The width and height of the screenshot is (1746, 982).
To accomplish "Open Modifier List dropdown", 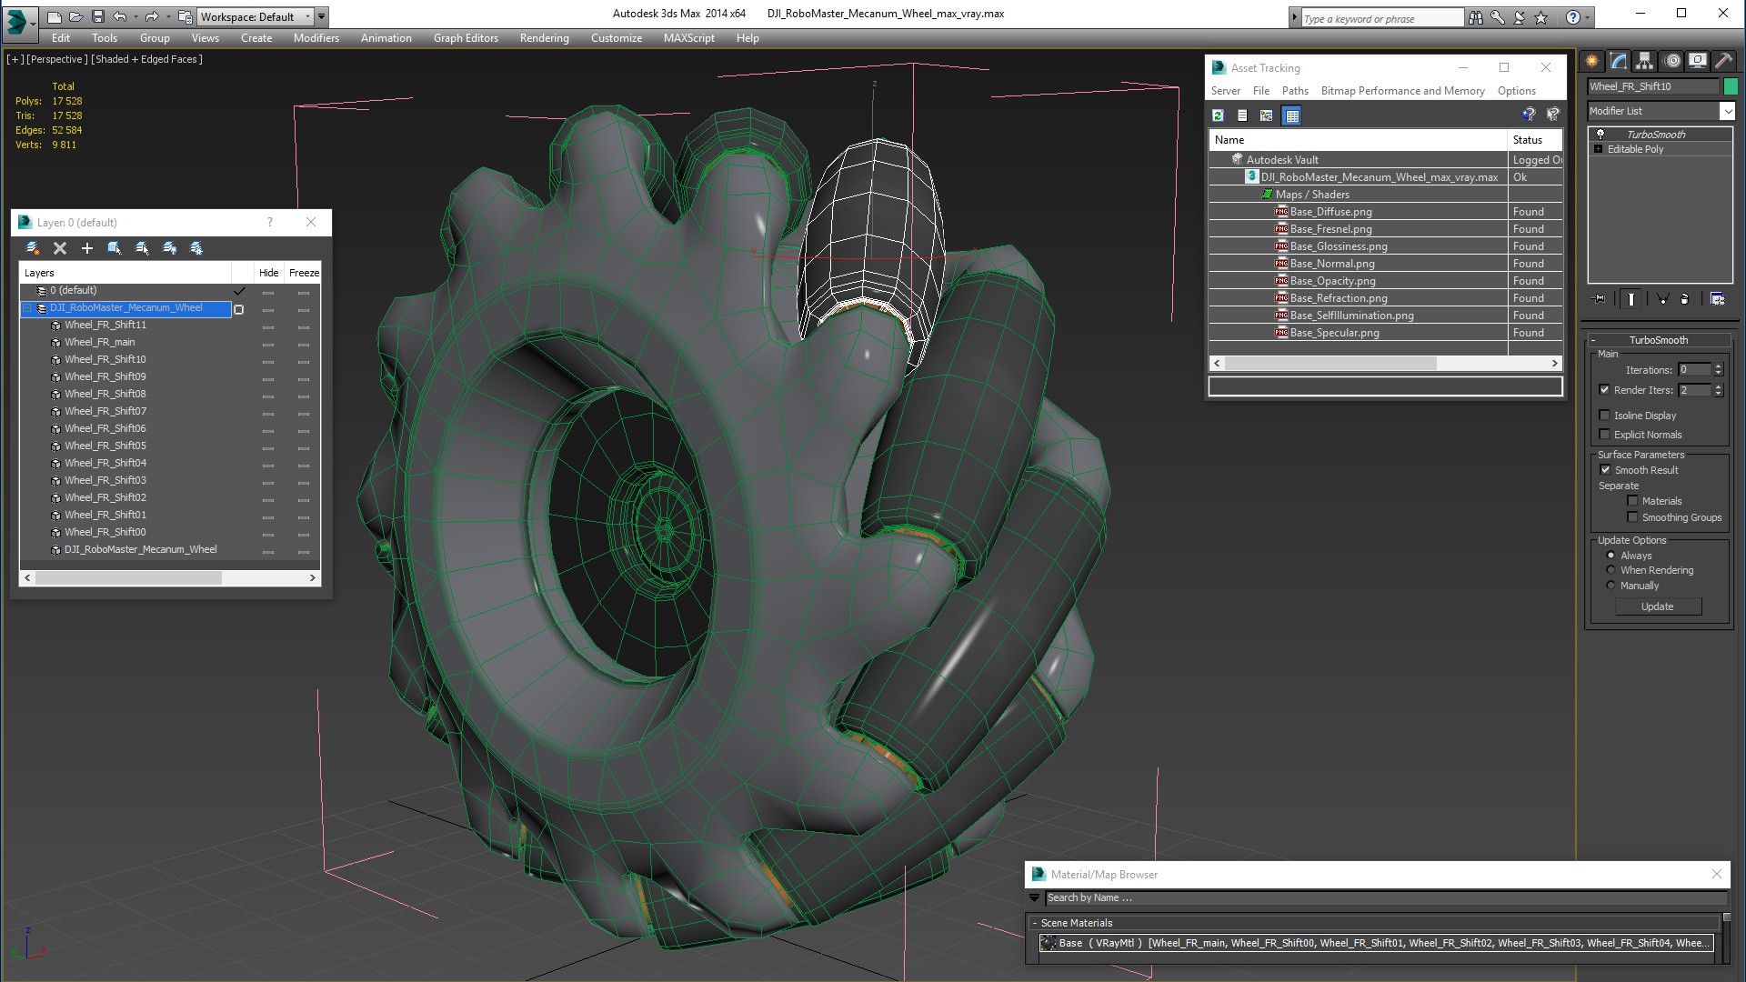I will pos(1727,111).
